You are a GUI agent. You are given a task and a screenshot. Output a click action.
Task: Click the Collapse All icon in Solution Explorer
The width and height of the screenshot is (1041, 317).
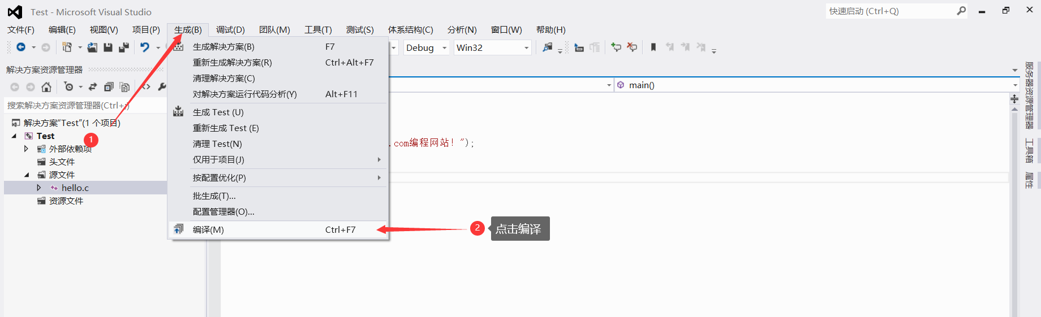click(109, 86)
